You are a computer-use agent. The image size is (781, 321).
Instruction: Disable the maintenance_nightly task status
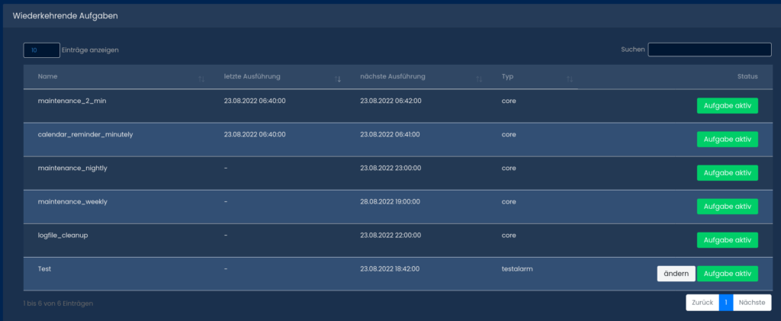[727, 173]
